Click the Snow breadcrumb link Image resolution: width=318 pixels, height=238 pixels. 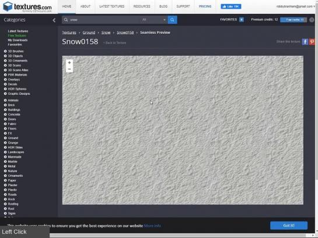coord(106,33)
